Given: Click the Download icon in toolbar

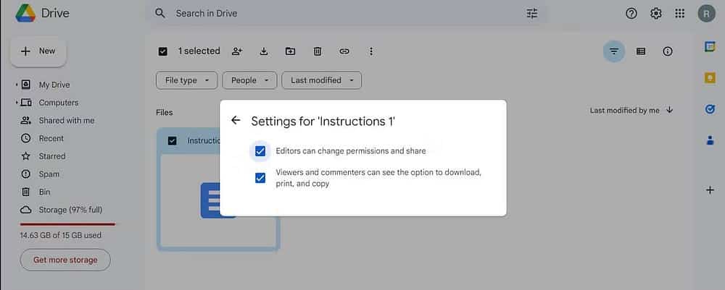Looking at the screenshot, I should click(264, 51).
